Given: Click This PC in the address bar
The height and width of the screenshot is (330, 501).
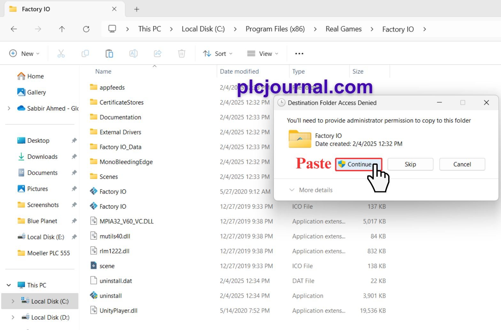Looking at the screenshot, I should click(150, 29).
